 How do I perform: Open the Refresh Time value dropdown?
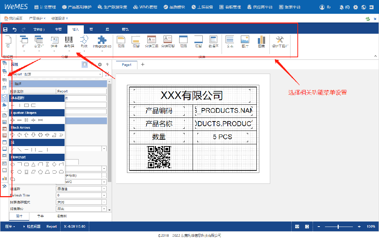click(x=104, y=195)
